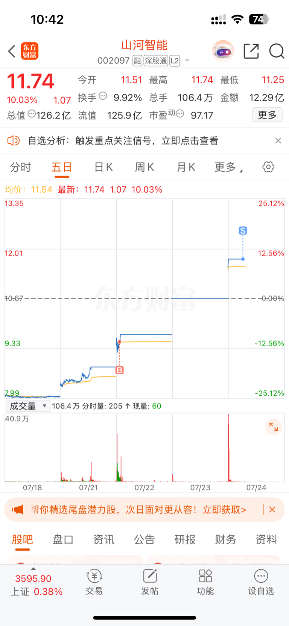The width and height of the screenshot is (289, 626).
Task: Expand the volume chart fullscreen icon
Action: tap(274, 427)
